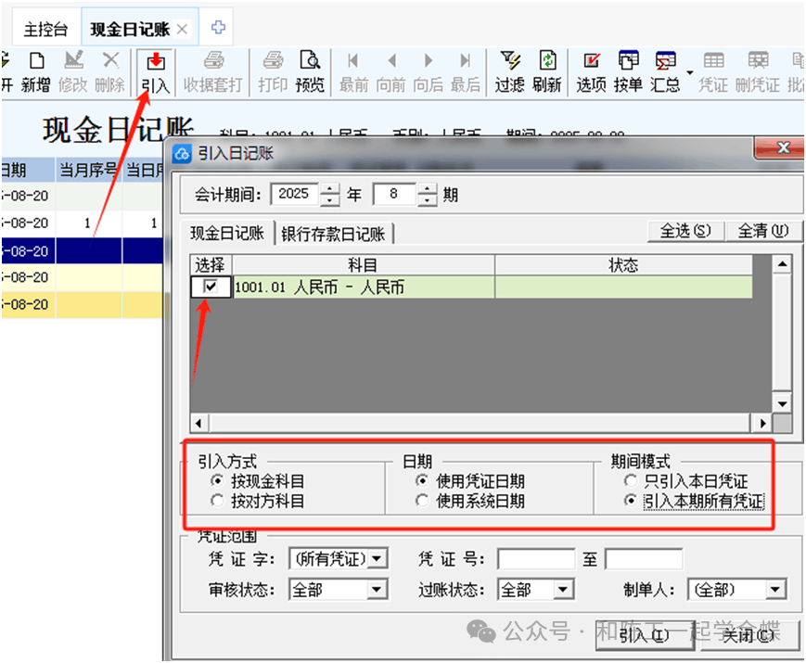806x663 pixels.
Task: Click the 全清 clear all button
Action: click(762, 231)
